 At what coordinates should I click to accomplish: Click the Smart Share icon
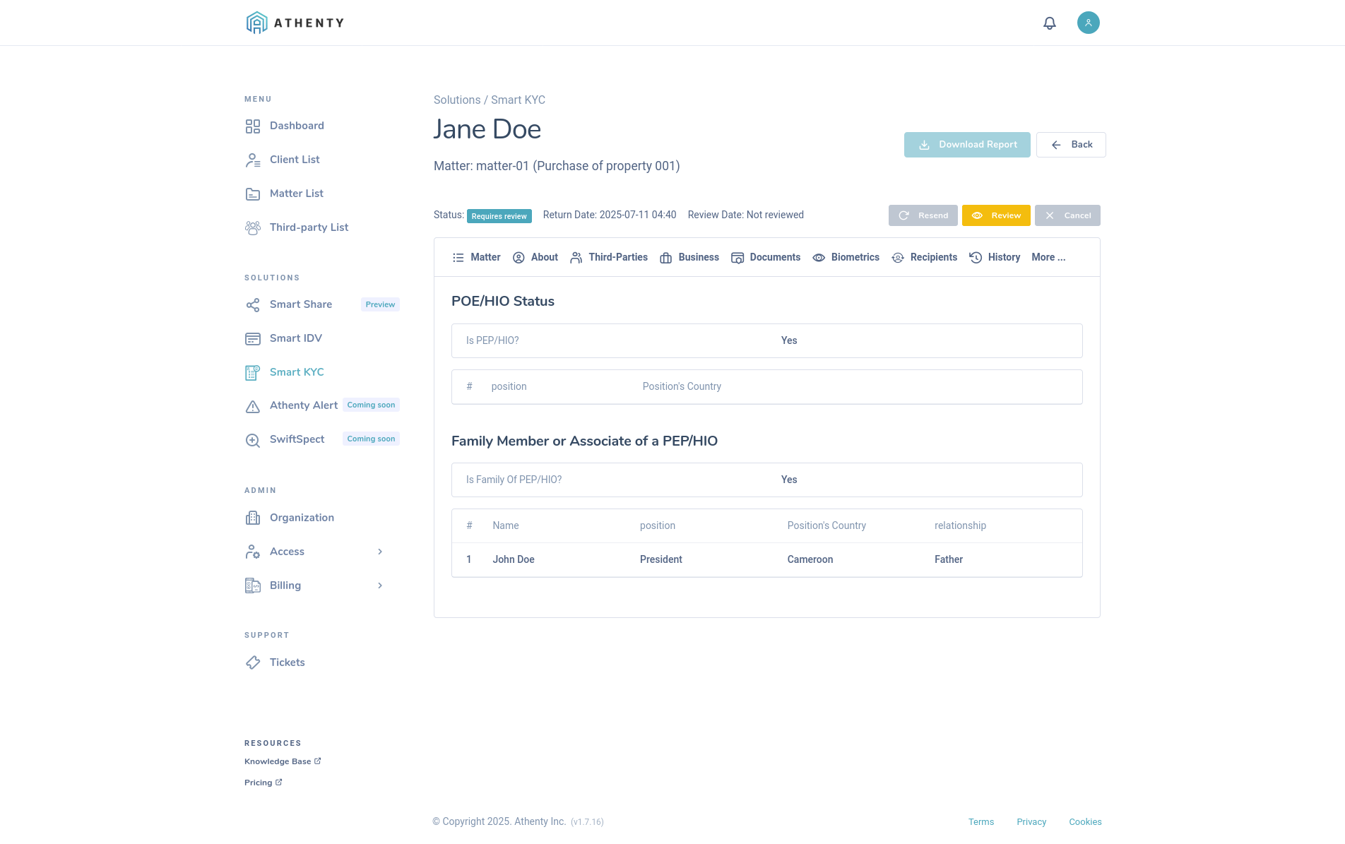[x=253, y=304]
